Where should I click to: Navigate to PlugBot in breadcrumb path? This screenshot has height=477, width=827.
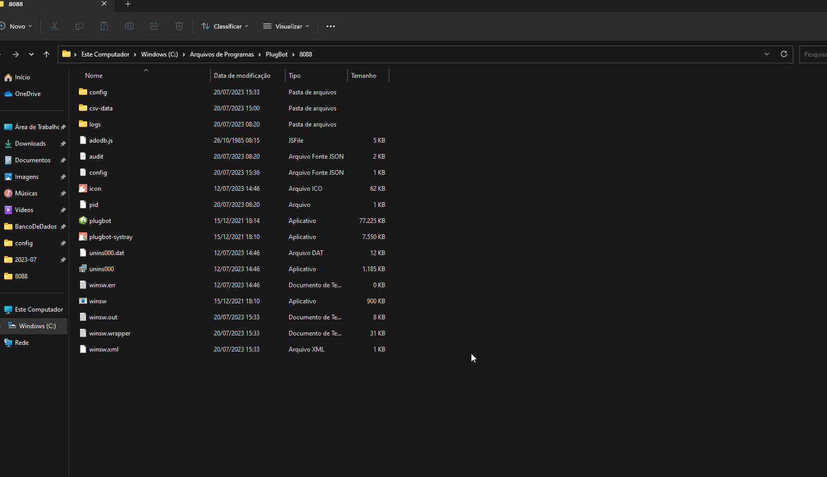point(277,54)
